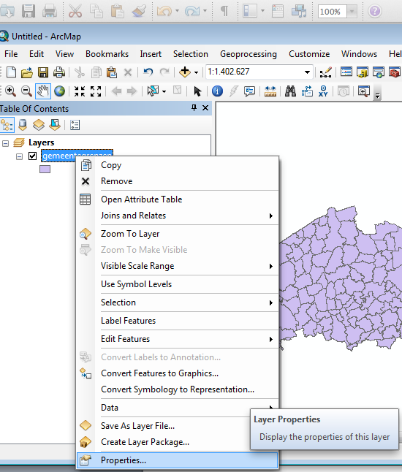Choose Convert Features to Graphics...

178,373
